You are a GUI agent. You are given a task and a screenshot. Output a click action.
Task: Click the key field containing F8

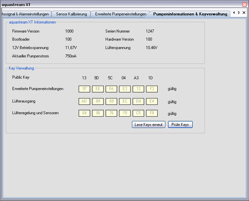[152, 113]
